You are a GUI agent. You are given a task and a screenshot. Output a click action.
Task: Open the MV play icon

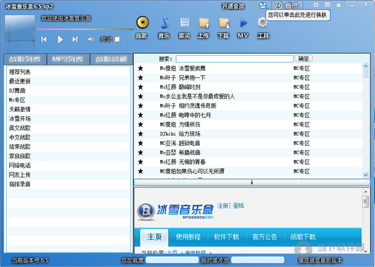[243, 23]
